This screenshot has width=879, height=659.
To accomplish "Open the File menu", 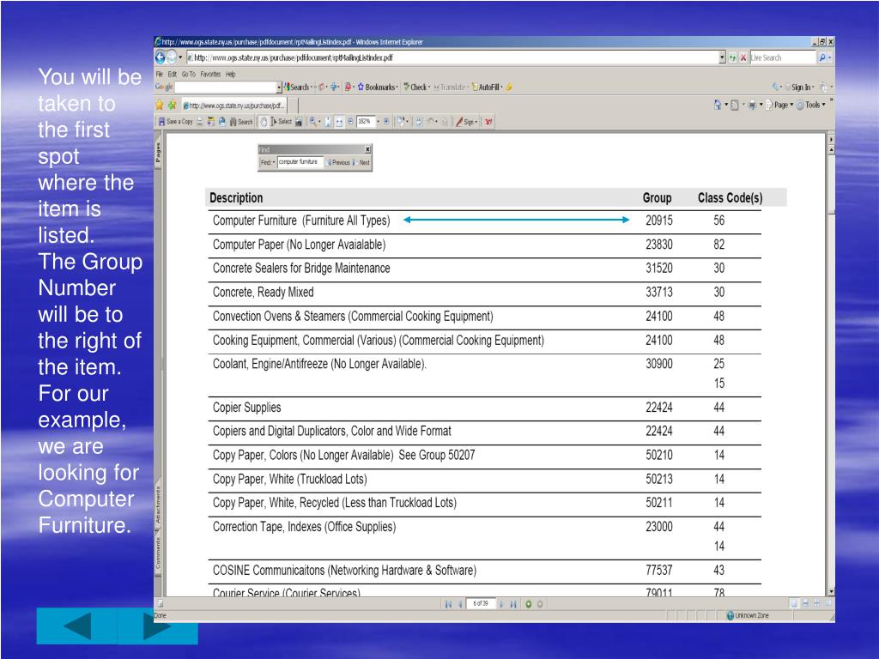I will tap(159, 74).
